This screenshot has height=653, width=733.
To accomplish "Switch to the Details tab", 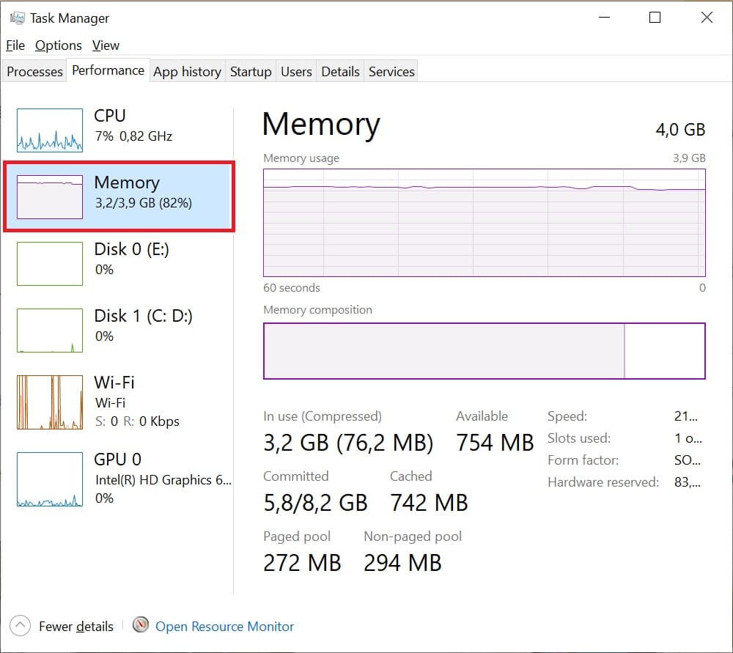I will tap(340, 72).
